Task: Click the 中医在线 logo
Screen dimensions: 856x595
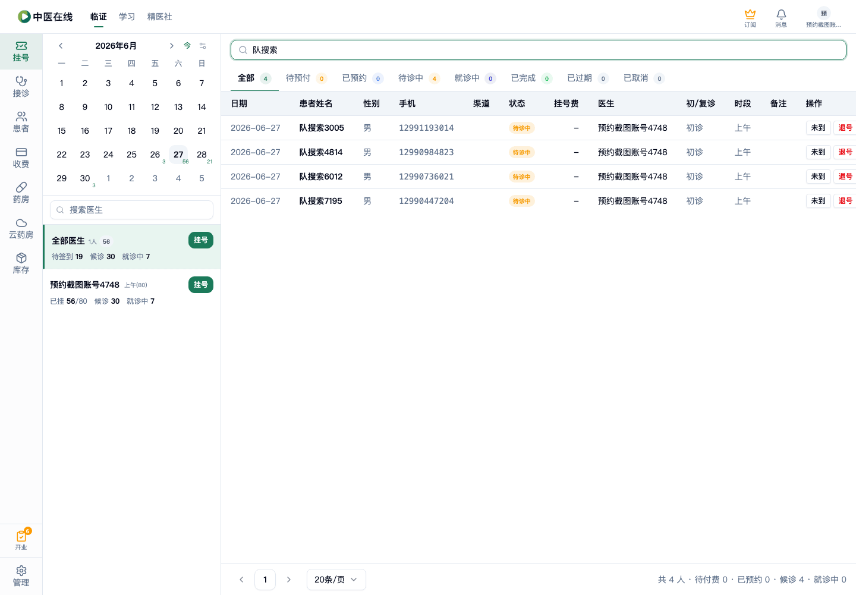Action: tap(45, 17)
